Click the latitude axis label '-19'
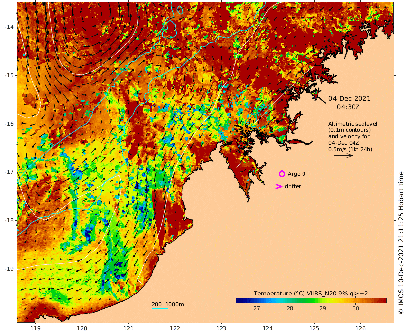 tap(10, 269)
